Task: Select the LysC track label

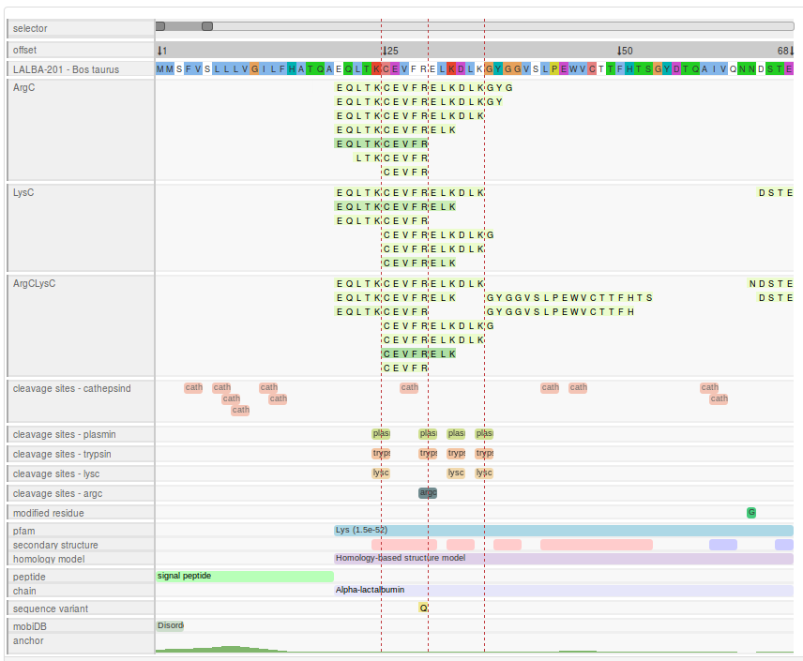Action: pos(23,192)
